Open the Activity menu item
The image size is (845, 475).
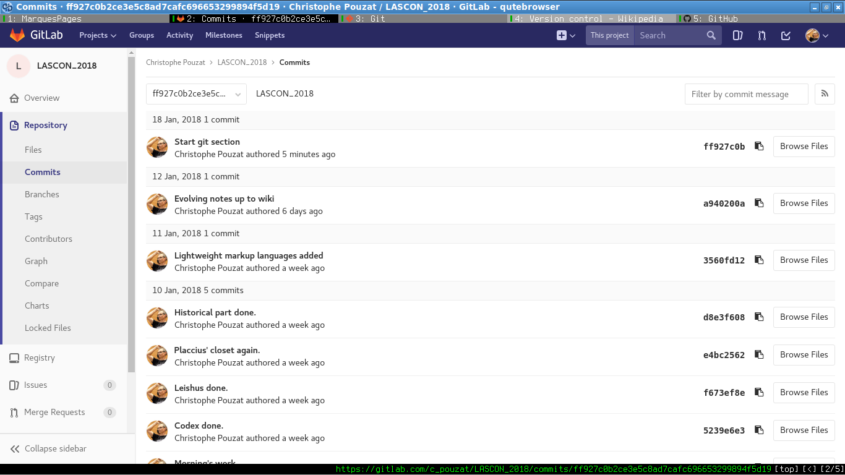[179, 35]
